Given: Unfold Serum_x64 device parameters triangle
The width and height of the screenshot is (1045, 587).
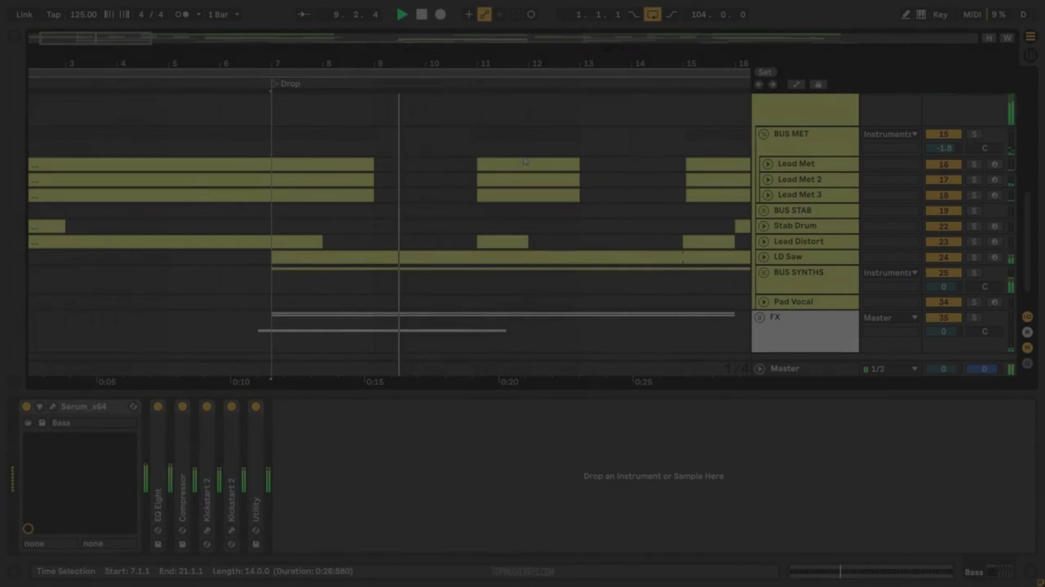Looking at the screenshot, I should point(39,407).
